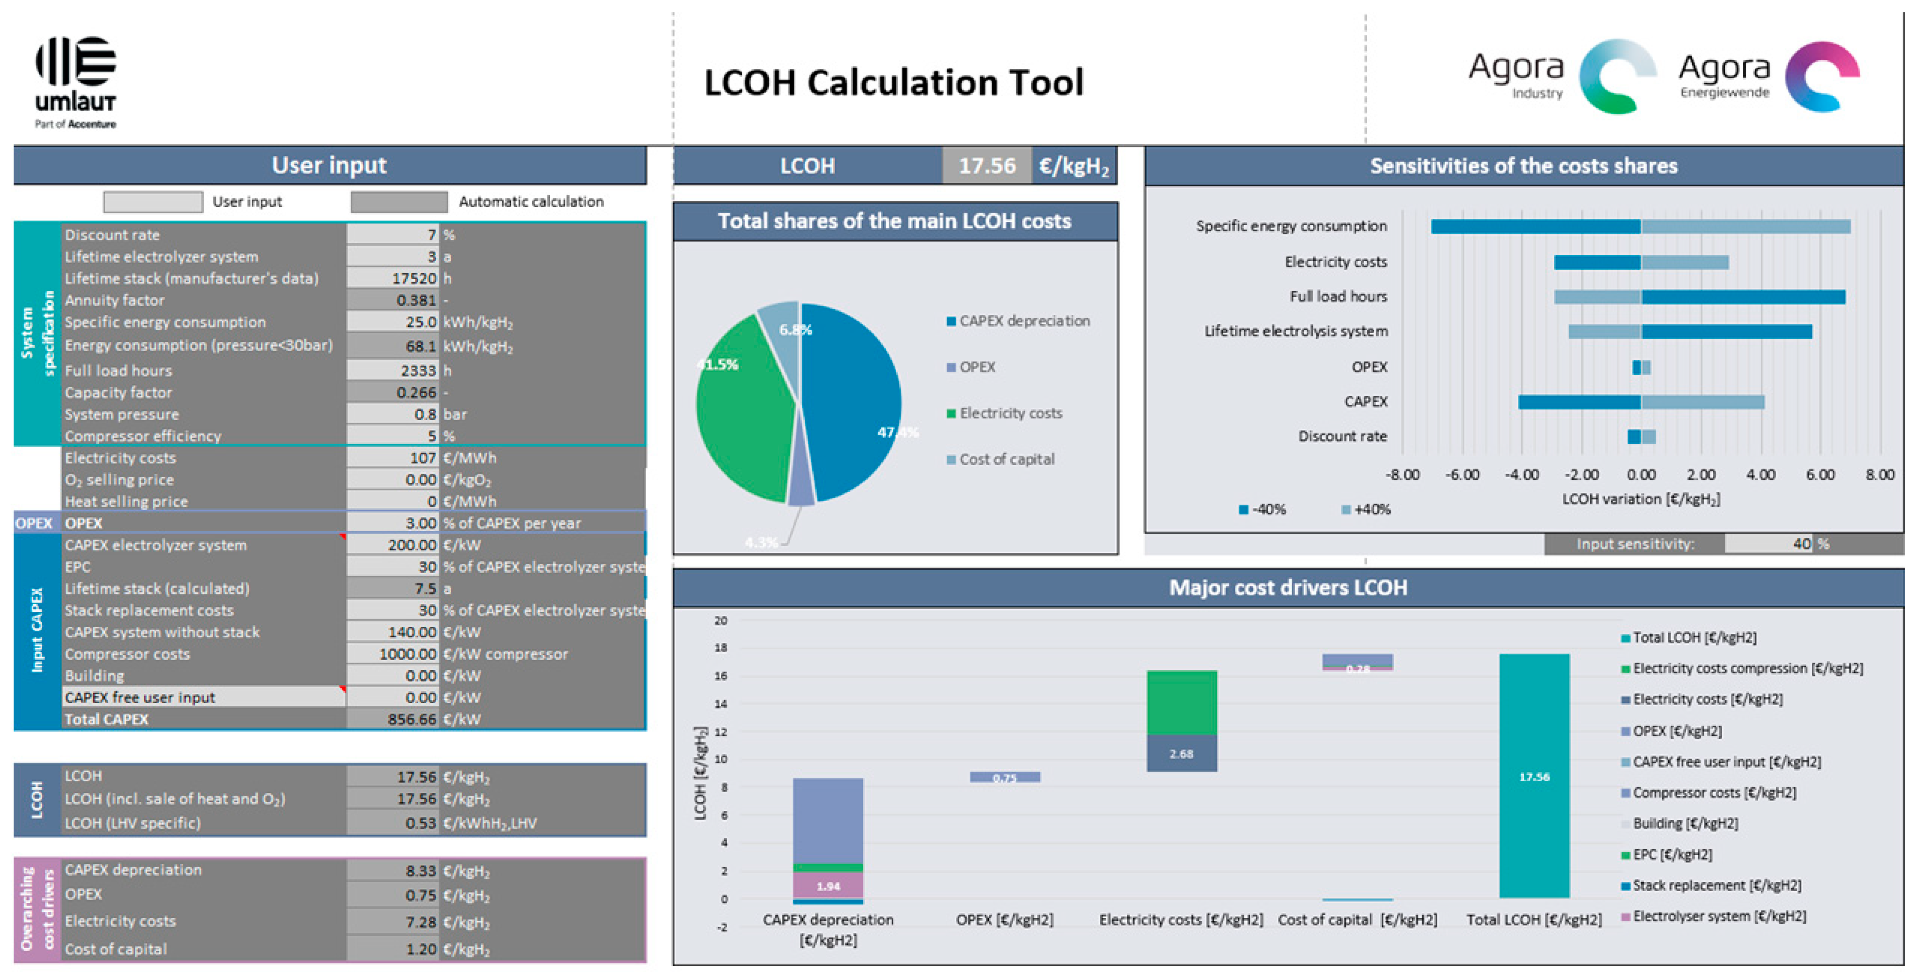The height and width of the screenshot is (979, 1917).
Task: Click the Full load hours sensitivity bar
Action: (1699, 297)
